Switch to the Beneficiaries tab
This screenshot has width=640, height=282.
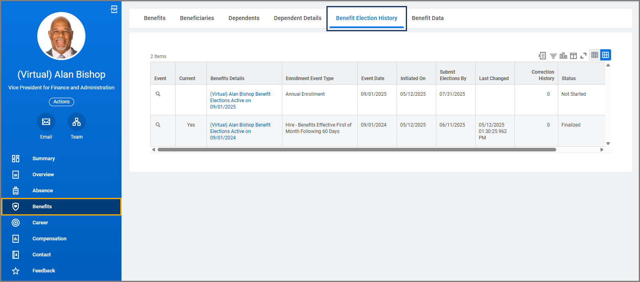197,18
